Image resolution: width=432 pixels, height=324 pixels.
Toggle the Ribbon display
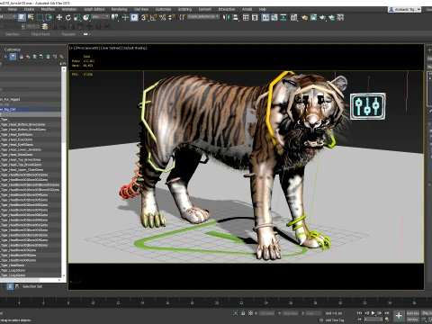(265, 17)
